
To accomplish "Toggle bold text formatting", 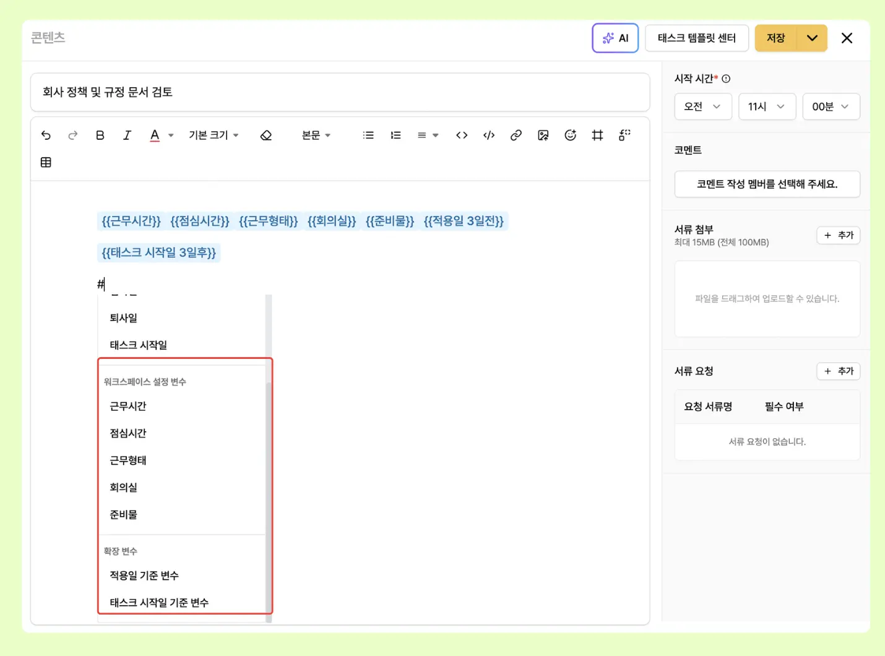I will [100, 135].
